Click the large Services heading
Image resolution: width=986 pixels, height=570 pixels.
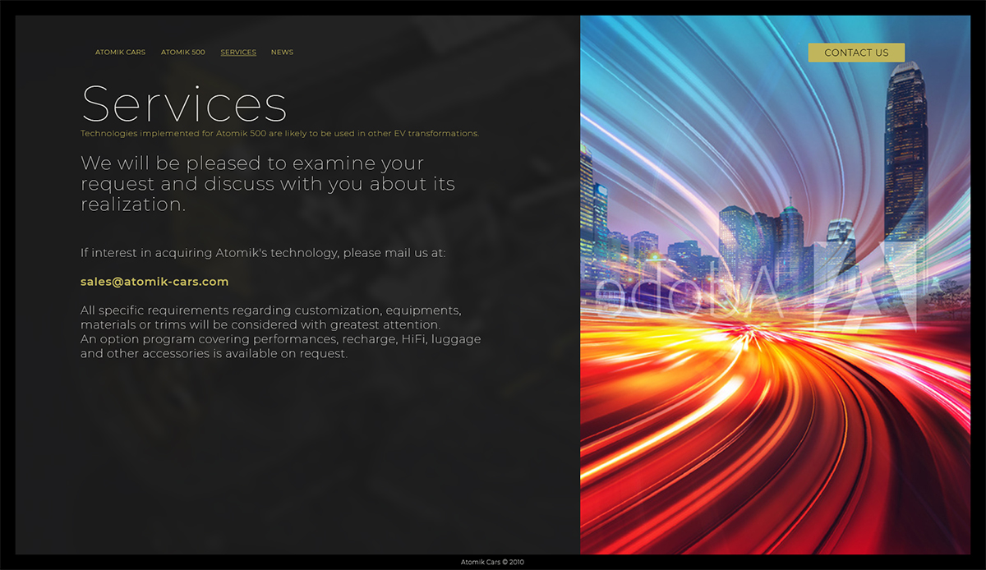(x=184, y=104)
